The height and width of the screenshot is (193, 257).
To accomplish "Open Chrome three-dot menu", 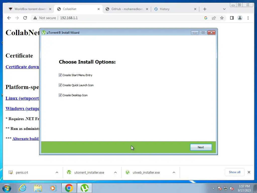I will [248, 18].
